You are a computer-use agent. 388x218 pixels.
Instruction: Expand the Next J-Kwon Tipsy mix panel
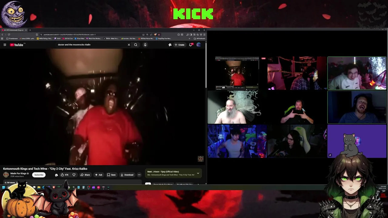pos(198,173)
